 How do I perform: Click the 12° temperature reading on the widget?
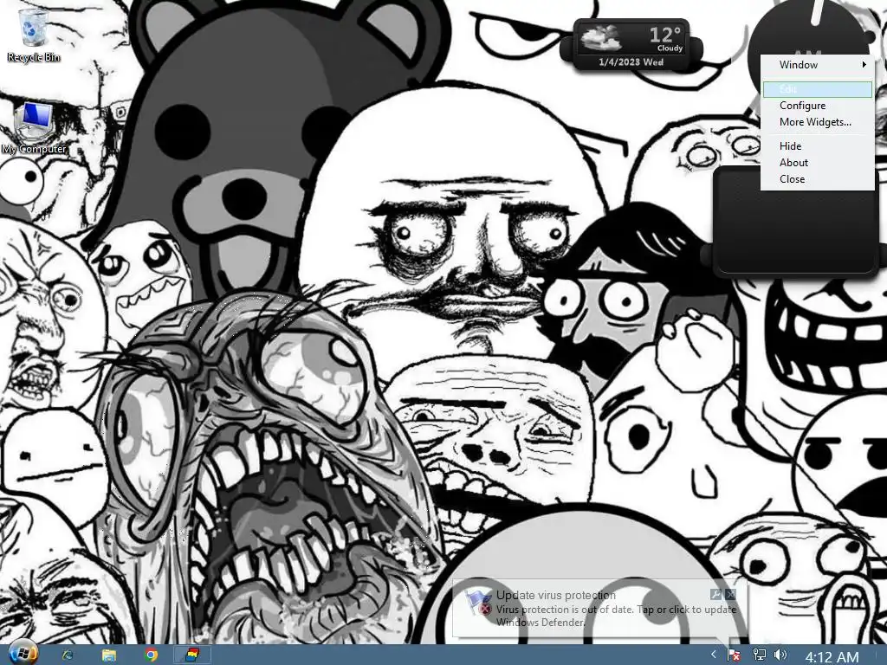[664, 35]
